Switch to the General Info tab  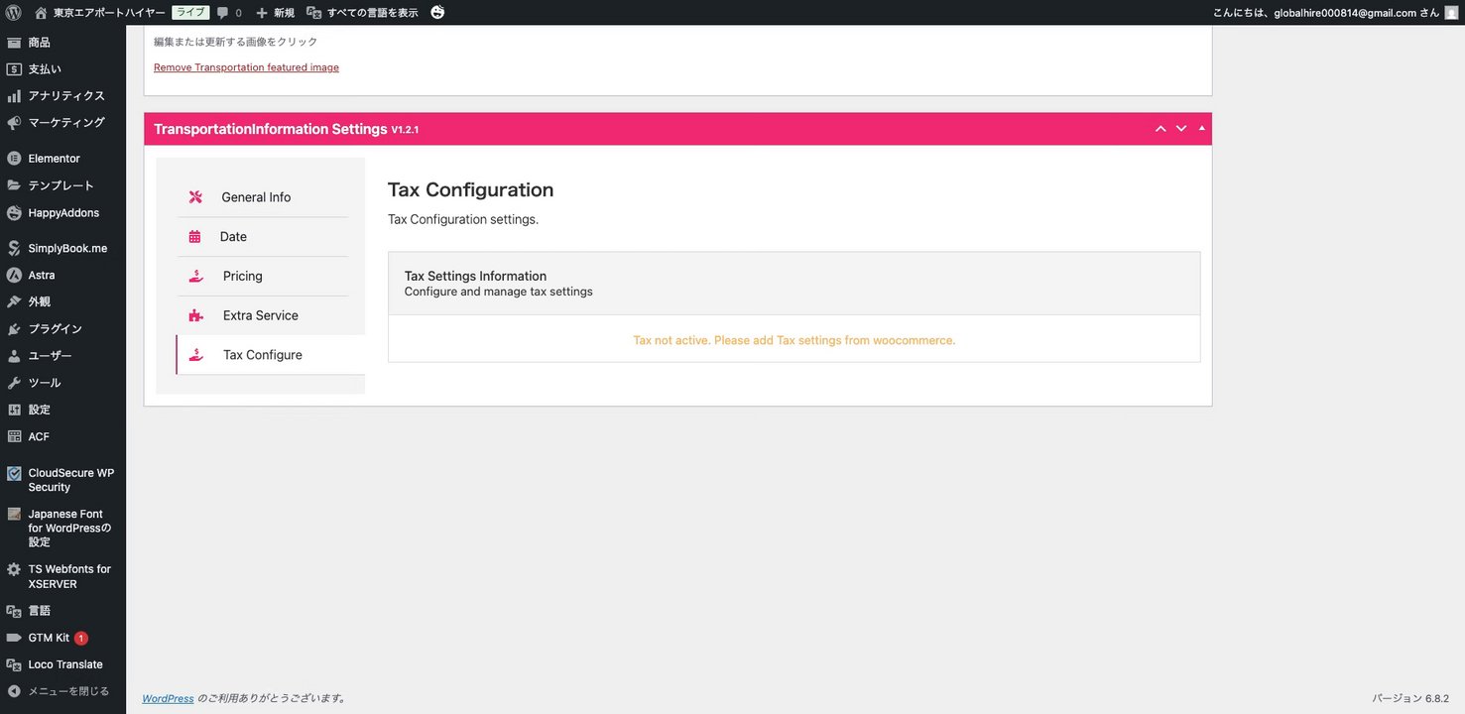[262, 197]
